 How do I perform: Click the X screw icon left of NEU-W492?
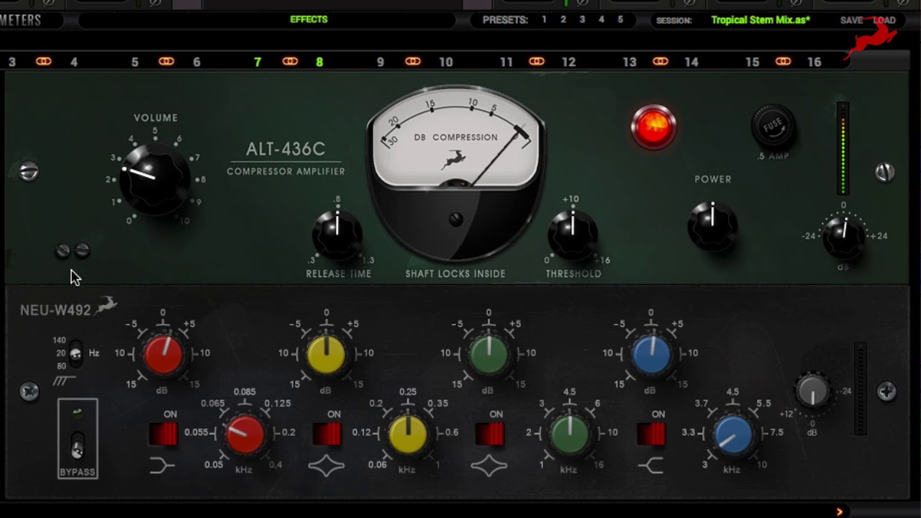(x=30, y=391)
